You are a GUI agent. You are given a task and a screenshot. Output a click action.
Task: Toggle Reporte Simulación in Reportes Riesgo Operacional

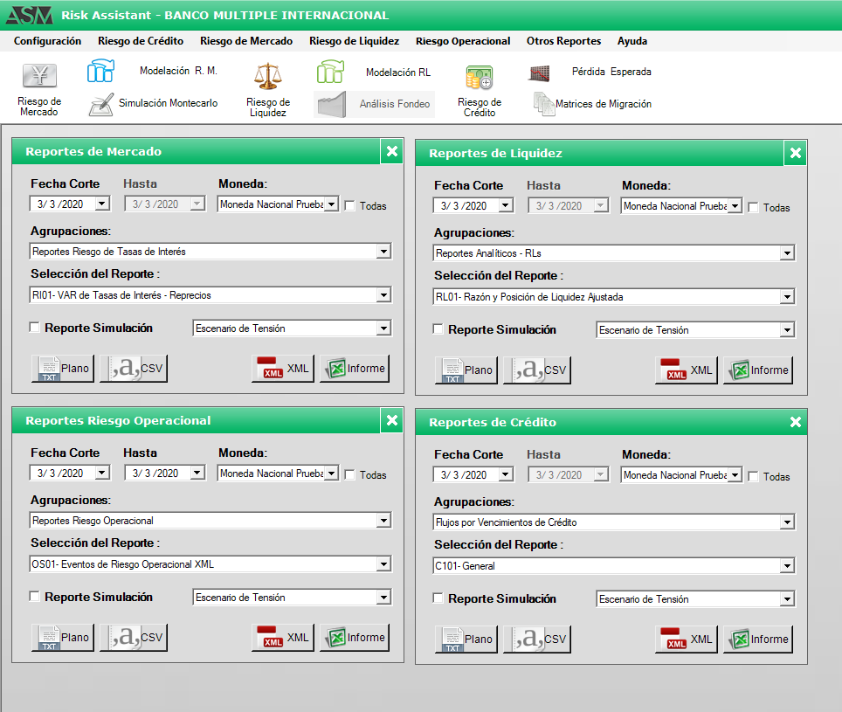point(35,597)
